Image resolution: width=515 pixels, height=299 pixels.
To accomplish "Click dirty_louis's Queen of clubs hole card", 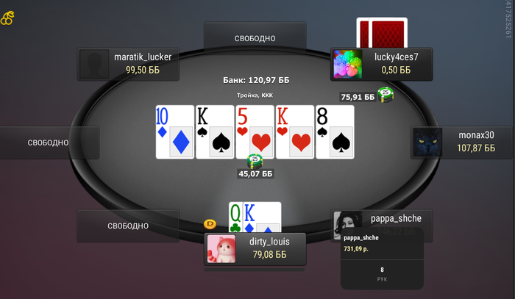I will point(235,217).
